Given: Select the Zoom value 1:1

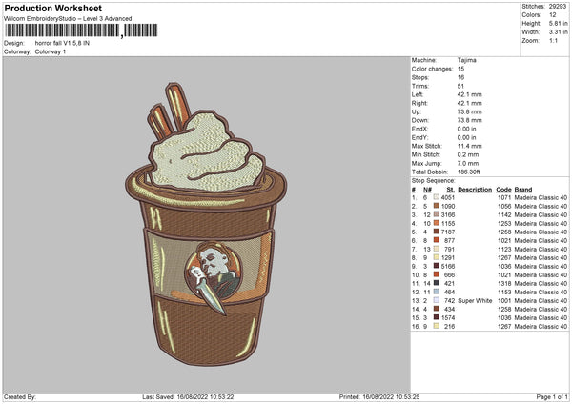Looking at the screenshot, I should coord(553,40).
